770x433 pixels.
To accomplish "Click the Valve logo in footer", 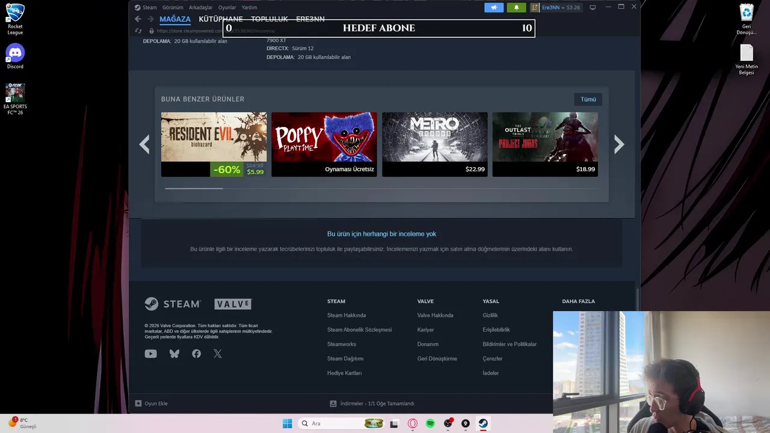I will tap(233, 304).
